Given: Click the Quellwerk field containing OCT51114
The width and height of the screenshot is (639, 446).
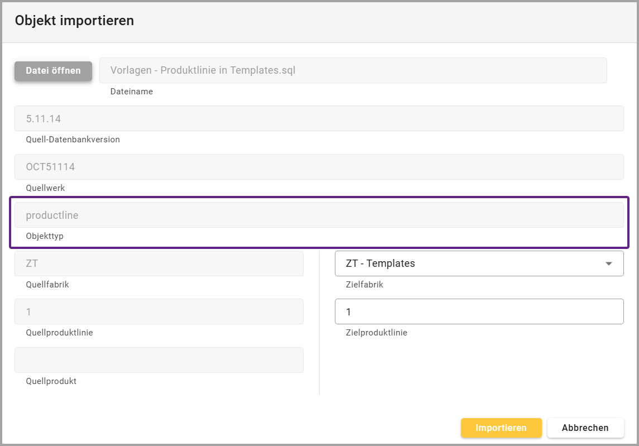Looking at the screenshot, I should (x=319, y=167).
